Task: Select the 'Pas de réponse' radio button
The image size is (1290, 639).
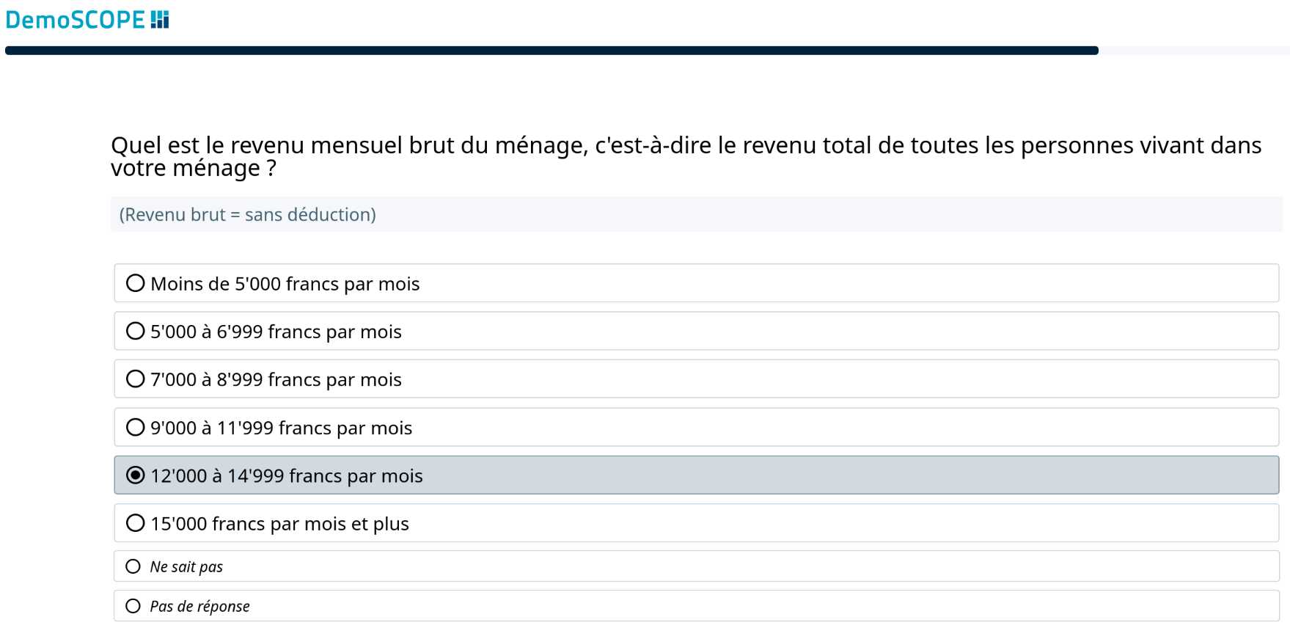Action: pos(133,606)
